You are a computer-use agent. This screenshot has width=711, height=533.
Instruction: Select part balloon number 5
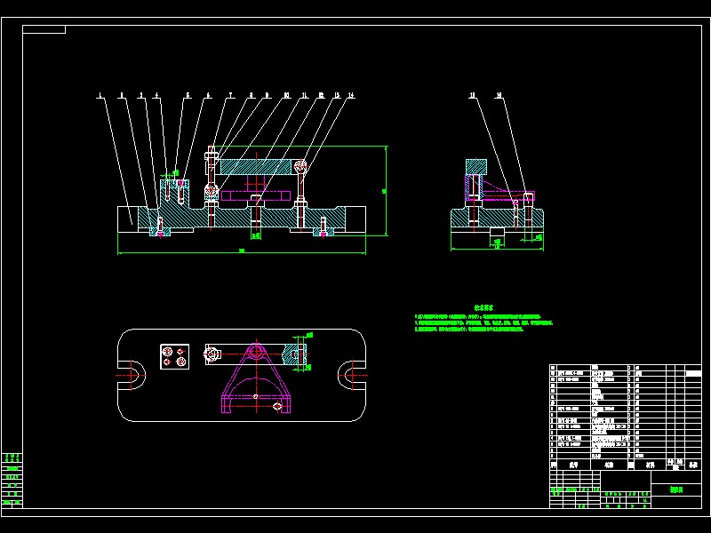click(188, 96)
